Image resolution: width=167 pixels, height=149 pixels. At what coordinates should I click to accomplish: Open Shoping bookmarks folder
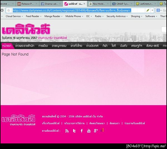136,16
